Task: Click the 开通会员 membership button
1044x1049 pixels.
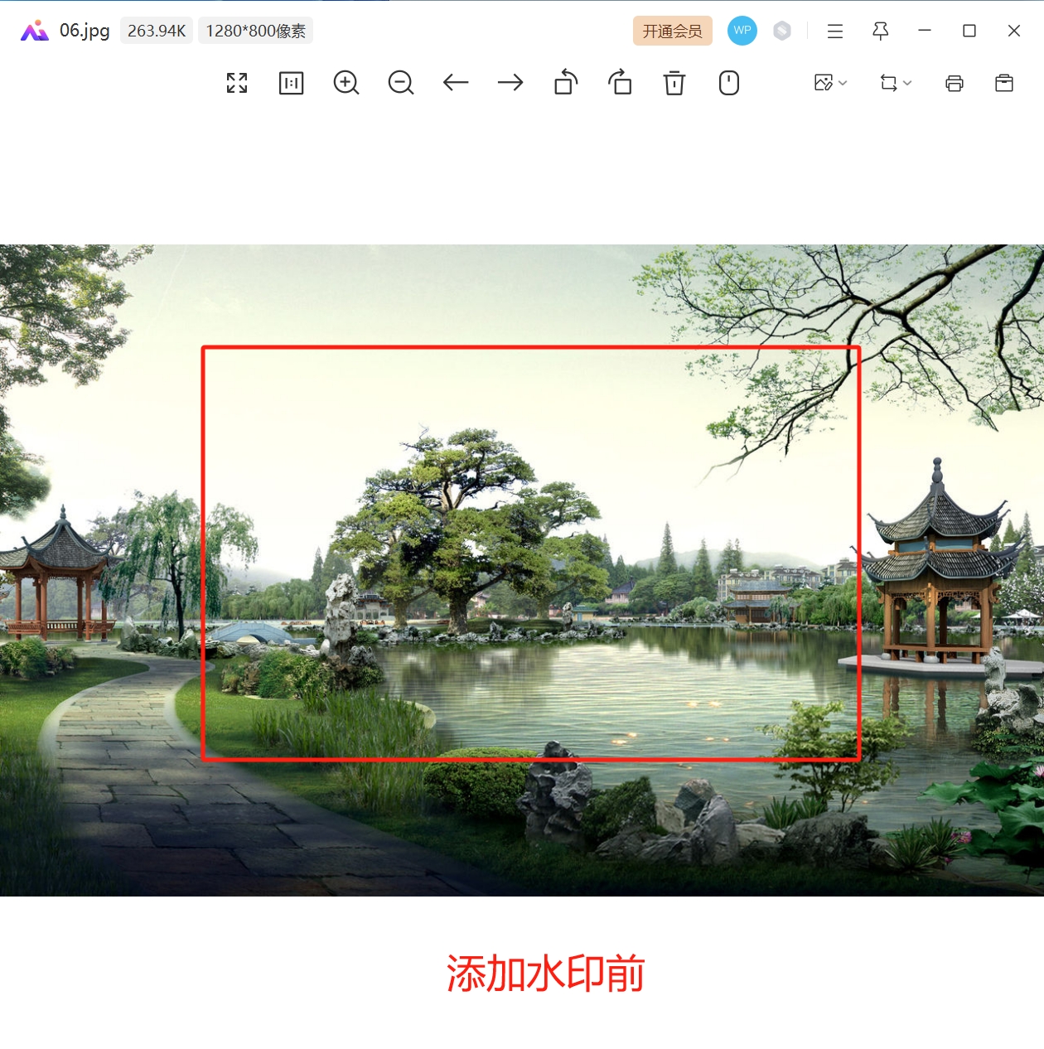Action: coord(672,31)
